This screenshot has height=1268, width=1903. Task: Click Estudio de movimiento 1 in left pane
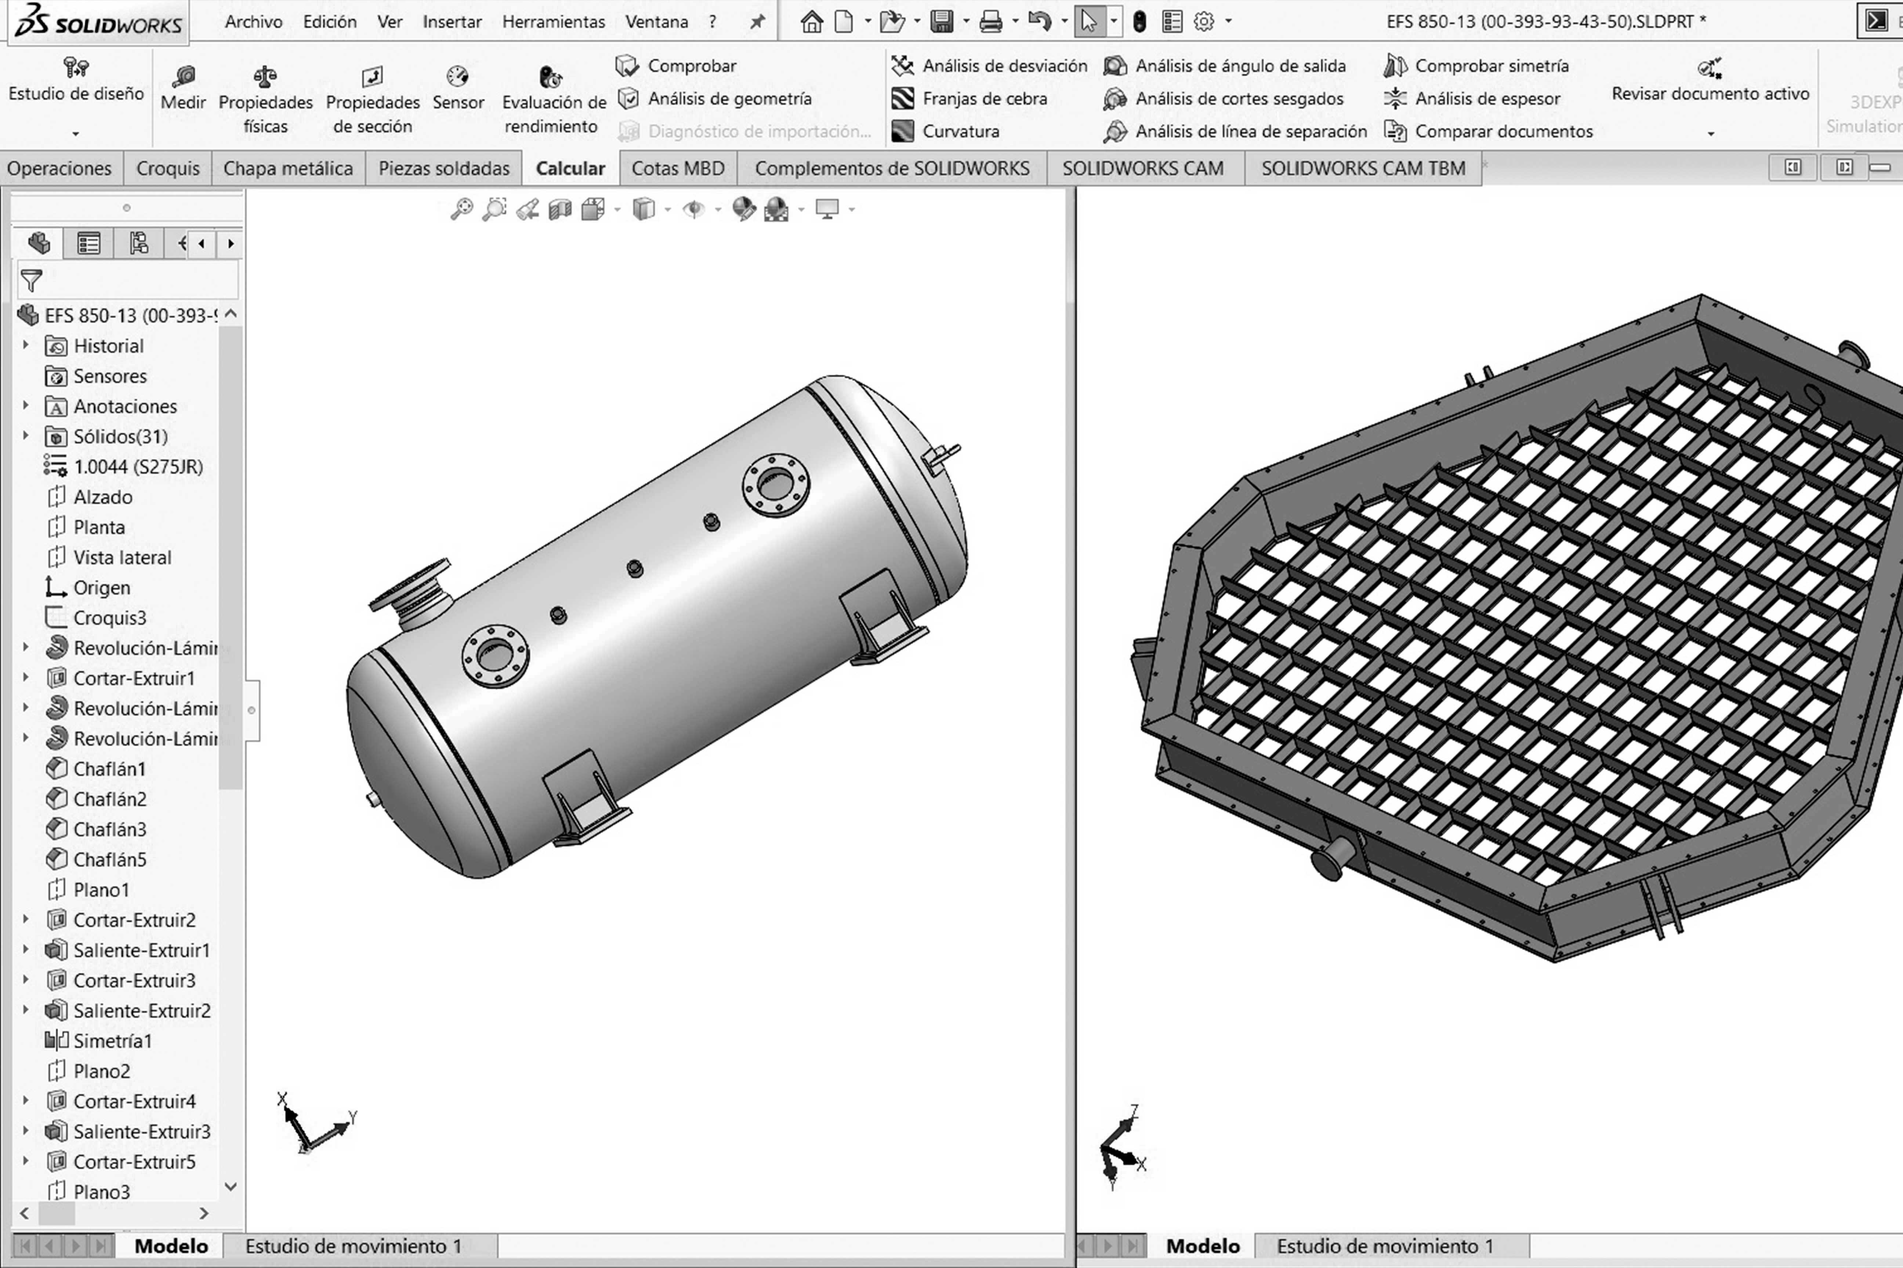[x=353, y=1246]
